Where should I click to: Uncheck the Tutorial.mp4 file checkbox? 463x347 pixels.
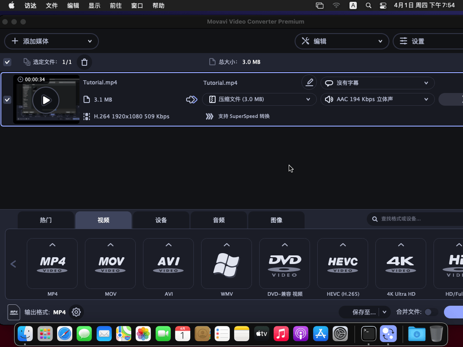7,100
